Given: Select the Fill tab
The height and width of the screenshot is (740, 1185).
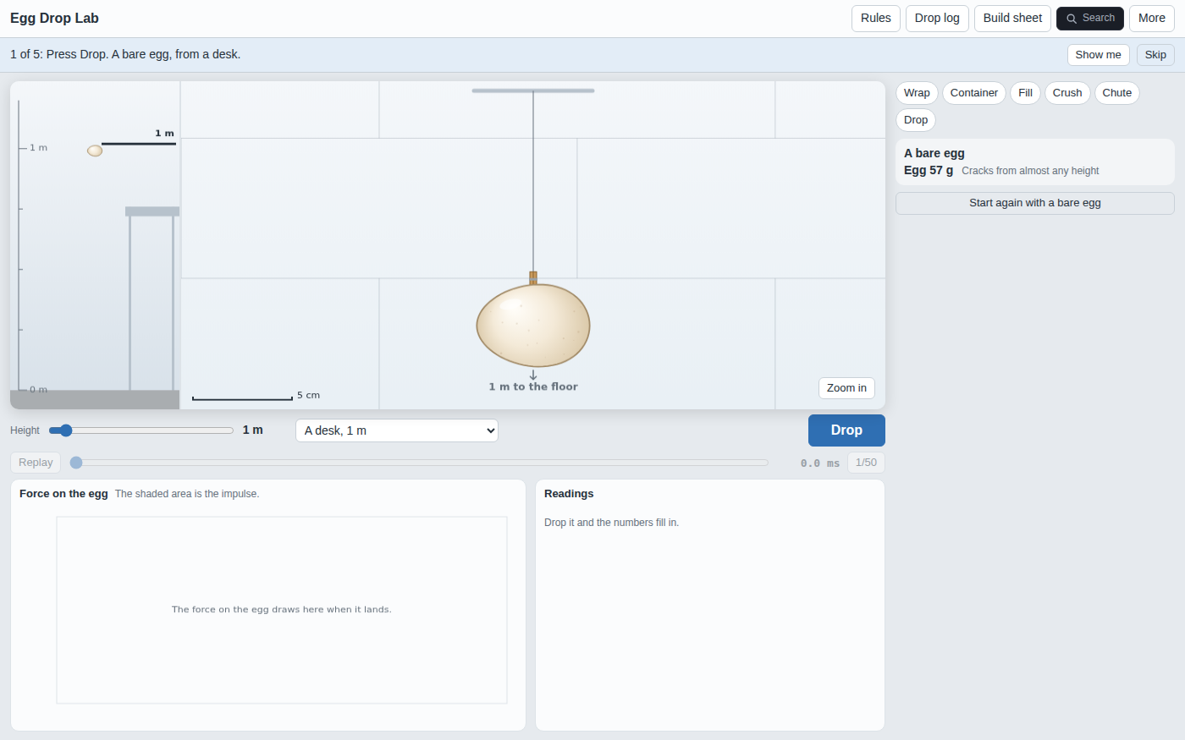Looking at the screenshot, I should [1025, 93].
